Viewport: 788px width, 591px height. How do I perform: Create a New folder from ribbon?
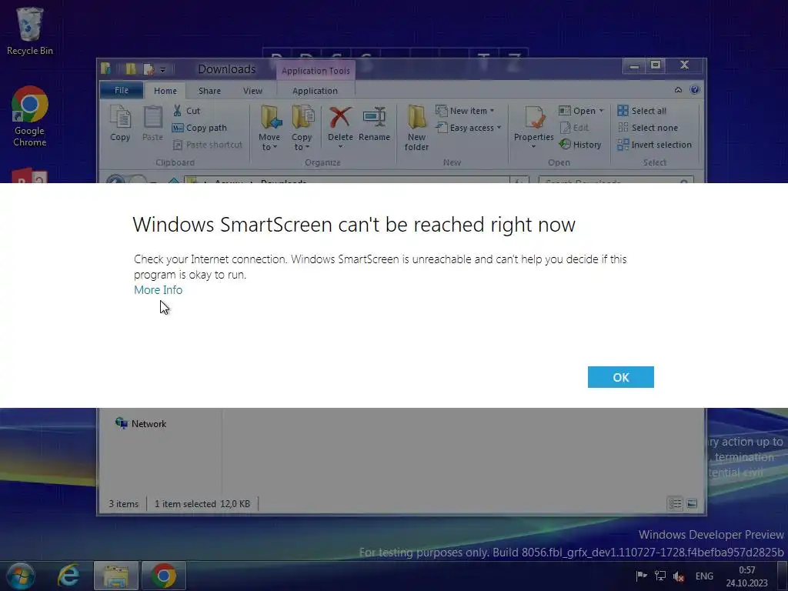coord(416,129)
